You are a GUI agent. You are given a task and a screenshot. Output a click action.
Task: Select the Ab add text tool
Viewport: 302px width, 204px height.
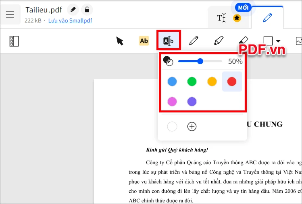[144, 41]
